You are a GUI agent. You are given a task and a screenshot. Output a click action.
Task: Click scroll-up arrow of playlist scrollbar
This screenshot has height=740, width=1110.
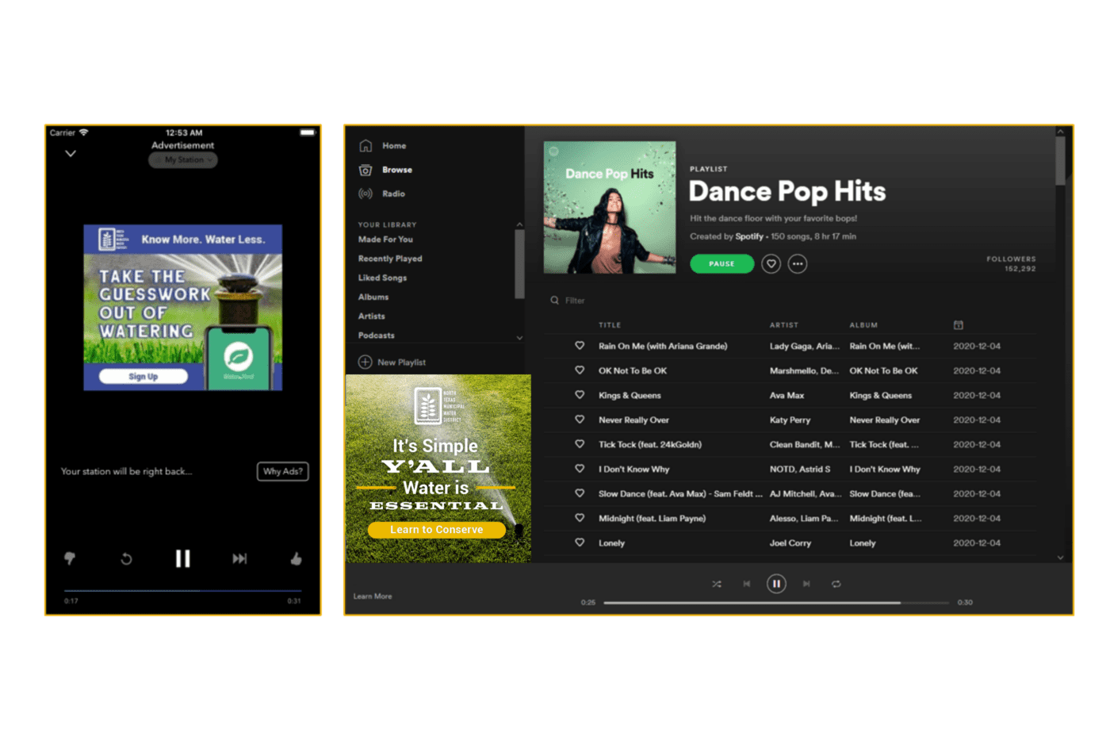point(1060,132)
